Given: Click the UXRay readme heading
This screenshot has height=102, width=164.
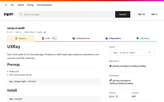Looking at the screenshot, I should point(14,47).
